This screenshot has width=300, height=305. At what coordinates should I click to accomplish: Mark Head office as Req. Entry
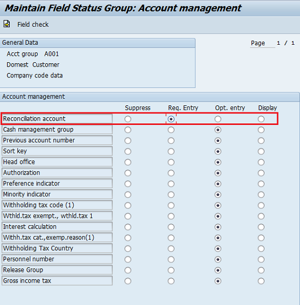[x=171, y=162]
